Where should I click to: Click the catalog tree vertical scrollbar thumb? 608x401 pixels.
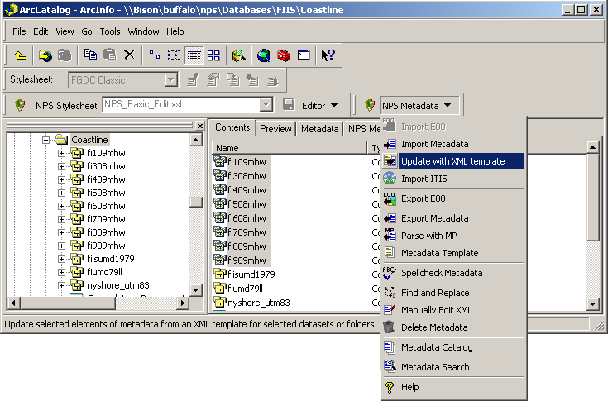[196, 202]
